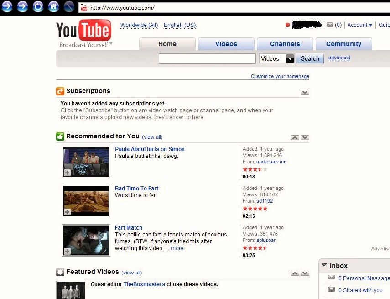Switch to the Channels tab
The width and height of the screenshot is (390, 299).
(285, 44)
